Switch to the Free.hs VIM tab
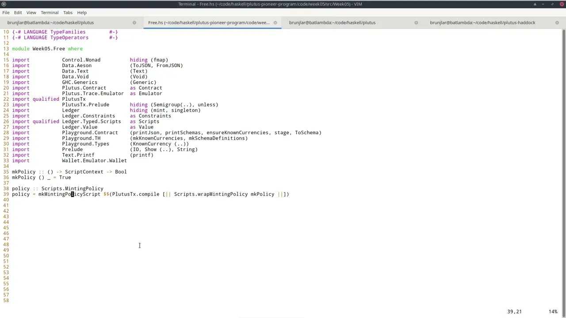This screenshot has width=566, height=318. click(x=208, y=23)
